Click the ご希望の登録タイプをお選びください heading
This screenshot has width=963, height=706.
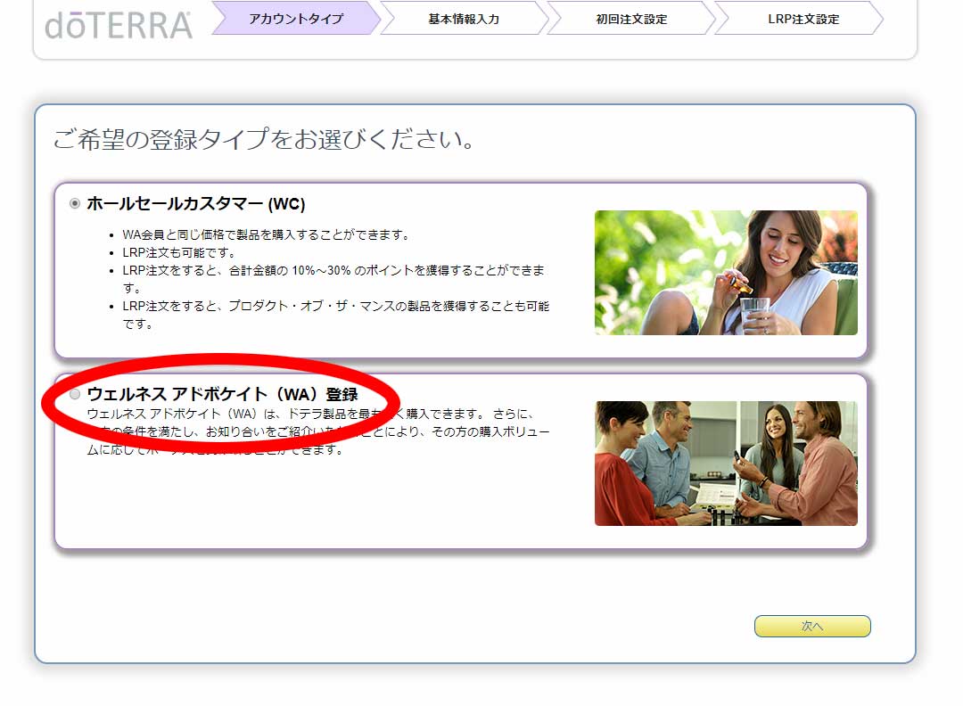(x=263, y=140)
